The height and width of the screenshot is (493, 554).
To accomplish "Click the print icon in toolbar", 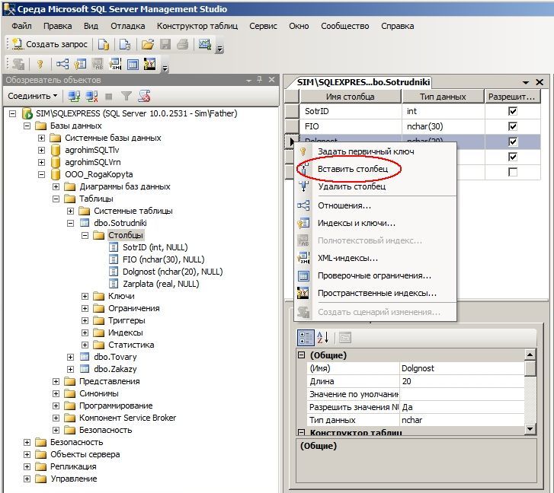I will pyautogui.click(x=182, y=44).
